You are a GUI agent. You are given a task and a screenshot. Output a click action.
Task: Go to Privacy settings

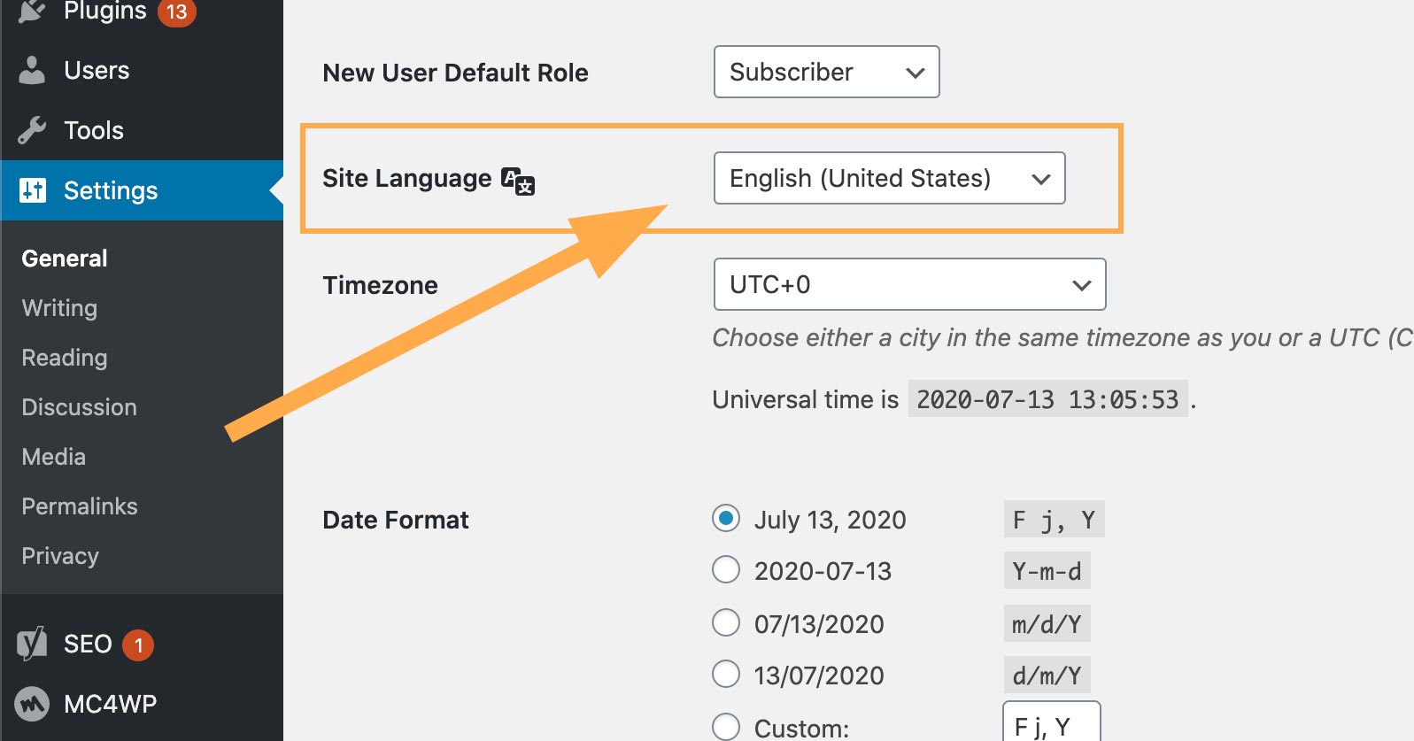tap(60, 556)
